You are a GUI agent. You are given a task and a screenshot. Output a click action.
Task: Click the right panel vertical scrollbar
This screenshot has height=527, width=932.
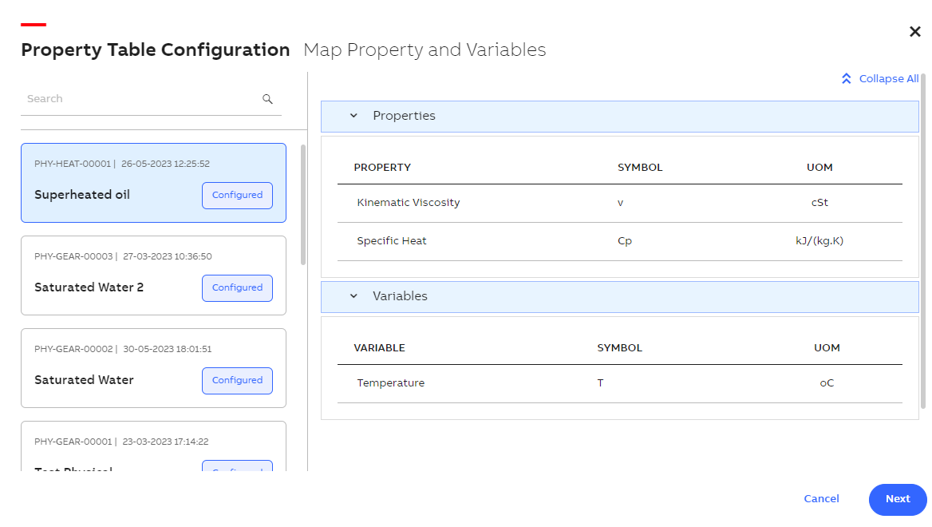(x=923, y=241)
